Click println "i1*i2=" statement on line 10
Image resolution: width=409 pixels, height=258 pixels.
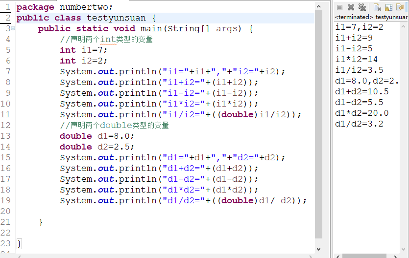[159, 104]
